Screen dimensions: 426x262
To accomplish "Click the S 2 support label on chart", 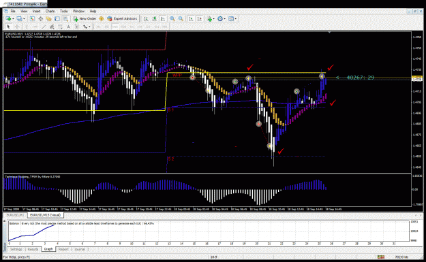I will pos(170,159).
